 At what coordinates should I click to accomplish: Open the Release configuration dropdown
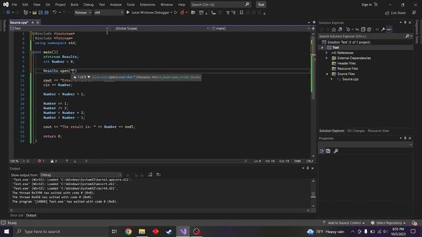click(x=82, y=13)
